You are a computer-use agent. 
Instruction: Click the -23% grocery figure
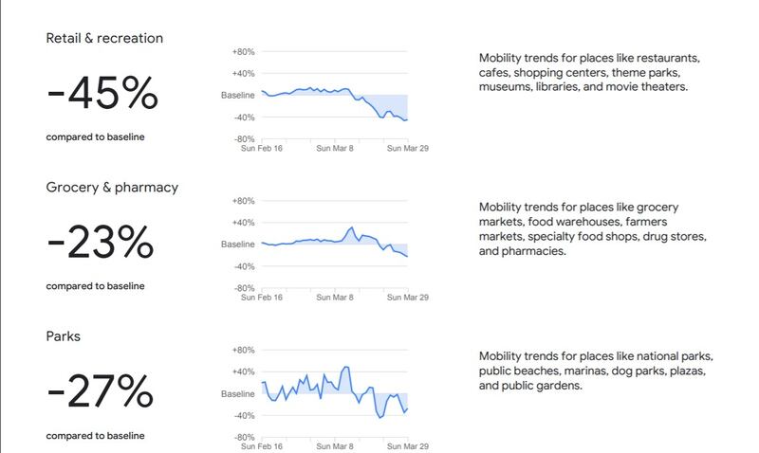(x=100, y=244)
